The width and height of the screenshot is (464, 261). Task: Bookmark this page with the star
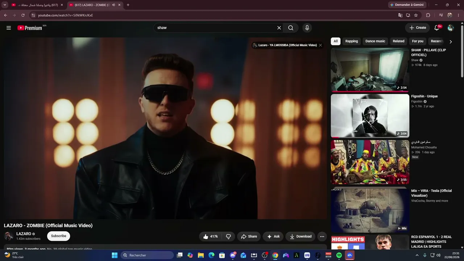[416, 15]
